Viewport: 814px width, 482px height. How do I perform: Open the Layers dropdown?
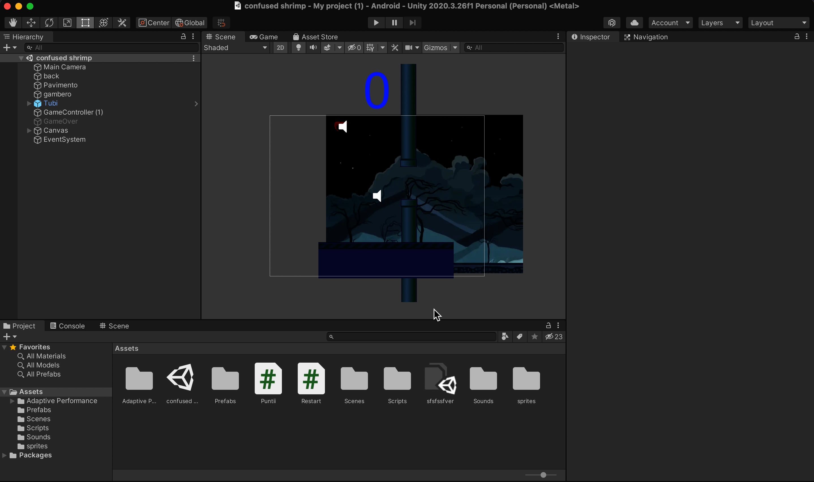click(x=720, y=23)
